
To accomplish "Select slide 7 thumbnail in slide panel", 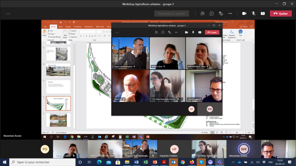I will point(58,120).
